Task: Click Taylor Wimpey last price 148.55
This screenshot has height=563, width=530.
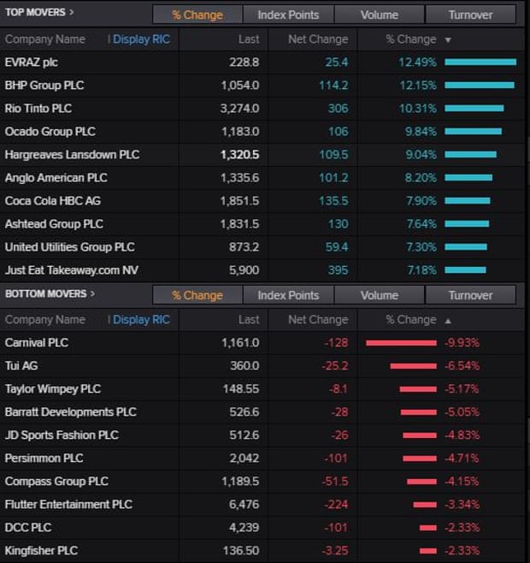Action: pos(241,388)
